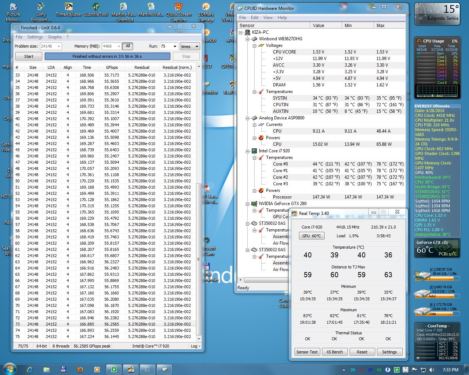
Task: Click the Start button in LinX
Action: [29, 56]
